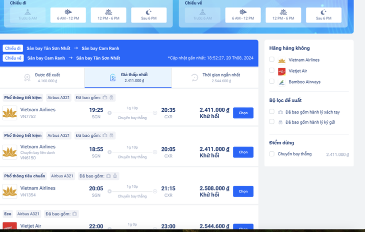This screenshot has height=232, width=365.
Task: Click sunrise icon on Chiều đi 6 AM - 12 PM
Action: point(68,12)
